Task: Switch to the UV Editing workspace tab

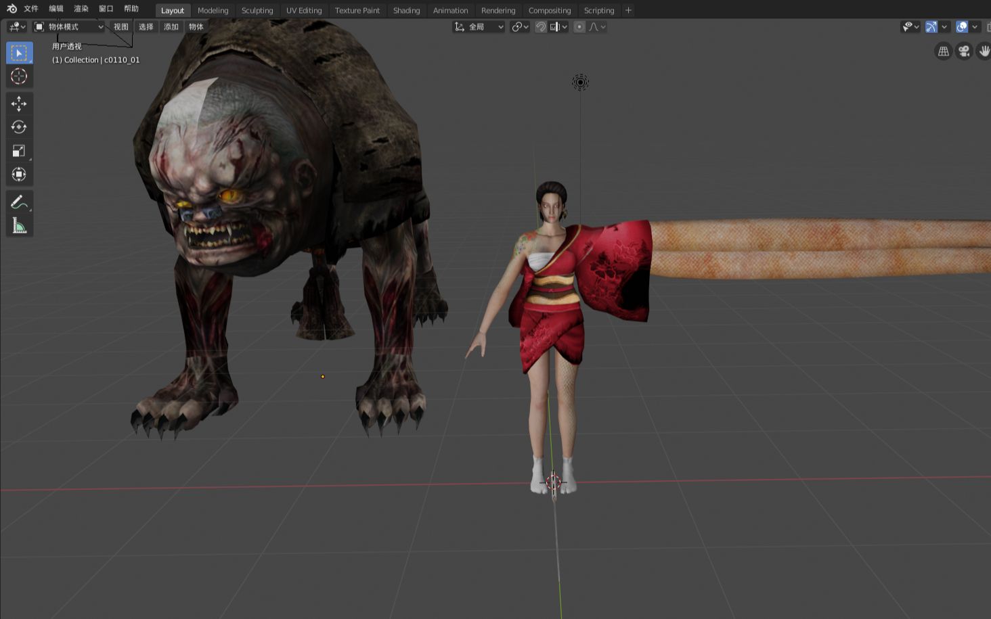Action: click(x=304, y=10)
